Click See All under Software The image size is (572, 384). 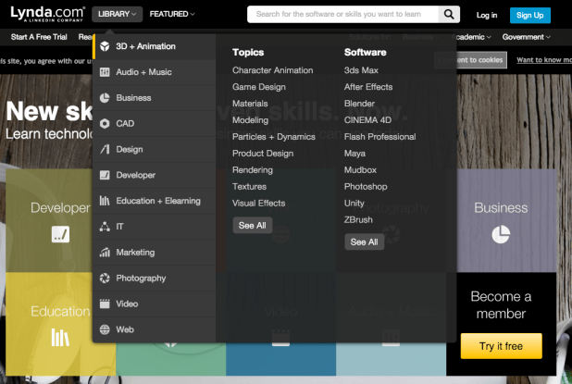364,242
